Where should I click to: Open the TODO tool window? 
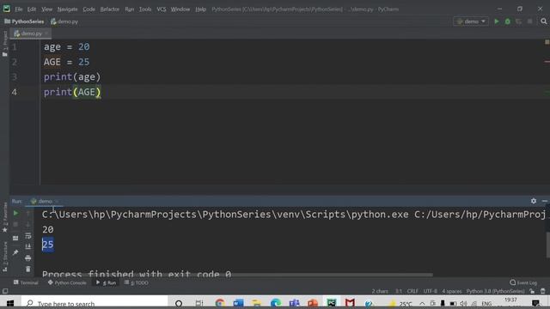(x=137, y=282)
